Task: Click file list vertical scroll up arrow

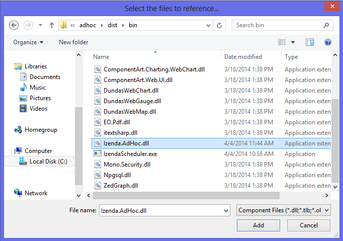Action: click(335, 55)
